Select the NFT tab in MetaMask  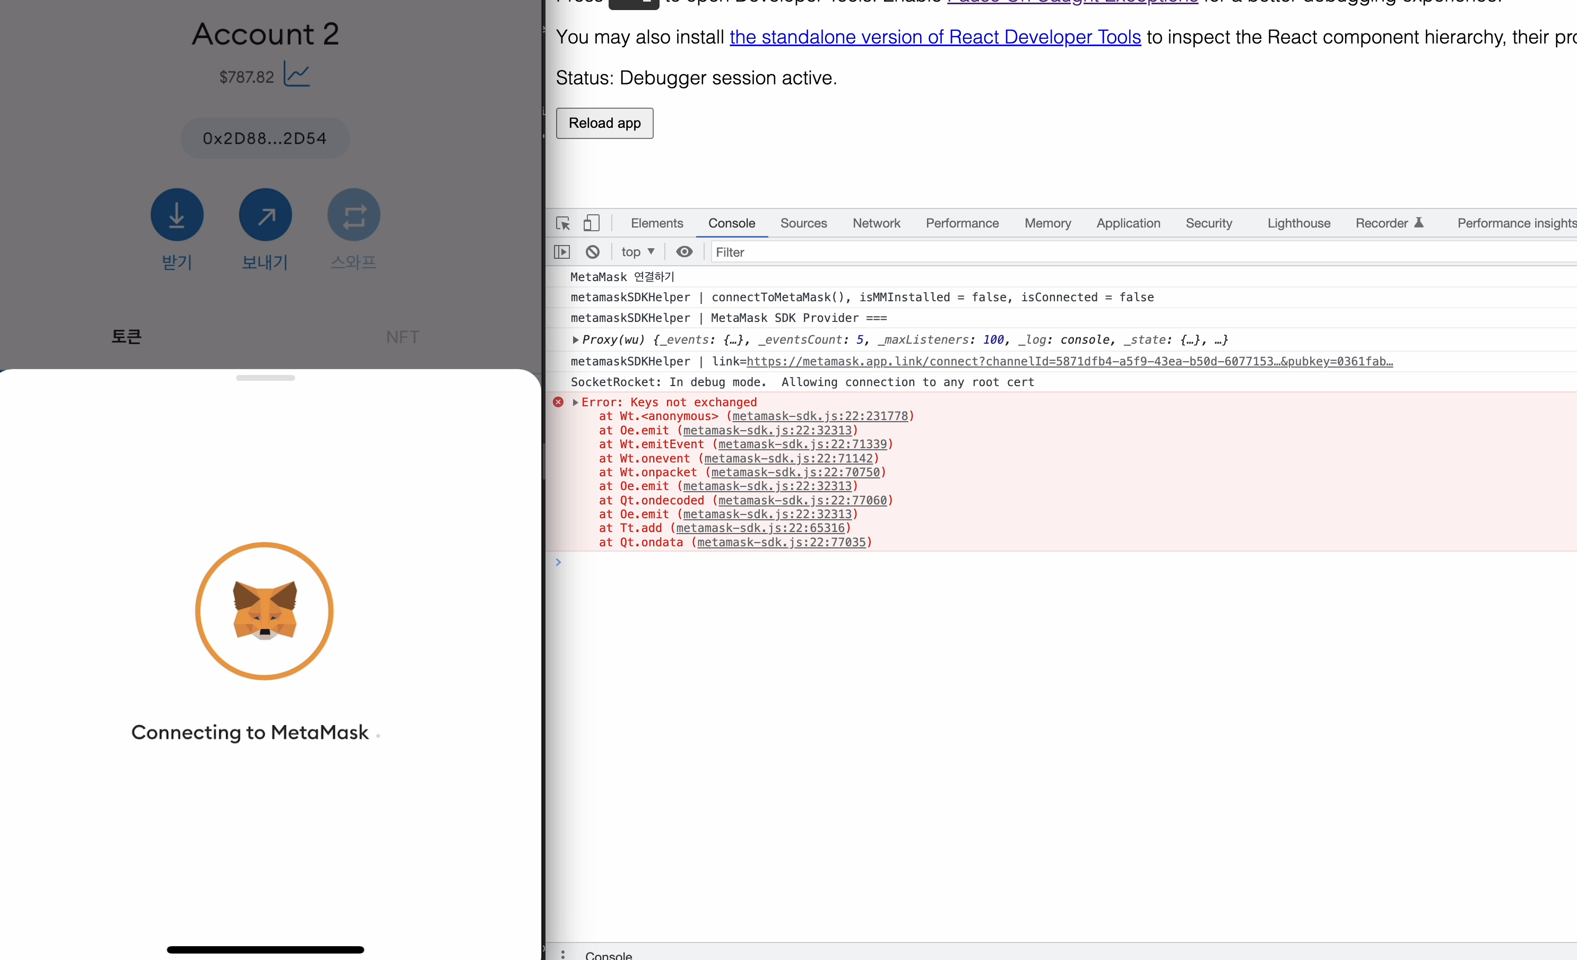click(403, 337)
